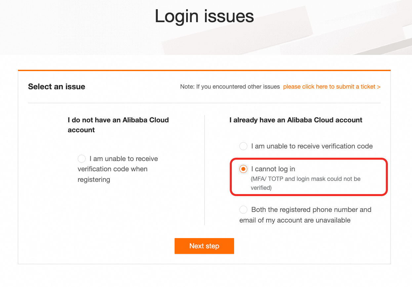
Task: Click the arrow after 'submit a ticket'
Action: click(379, 87)
